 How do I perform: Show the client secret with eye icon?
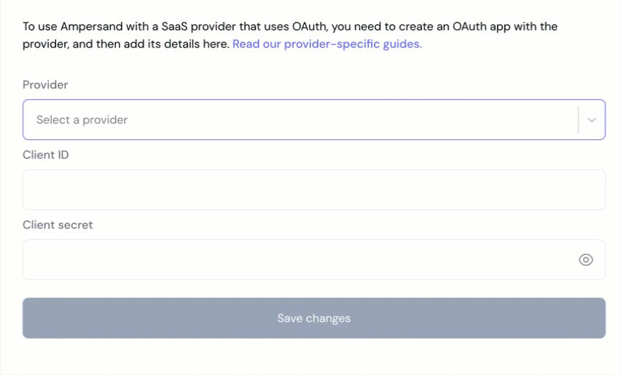[586, 260]
